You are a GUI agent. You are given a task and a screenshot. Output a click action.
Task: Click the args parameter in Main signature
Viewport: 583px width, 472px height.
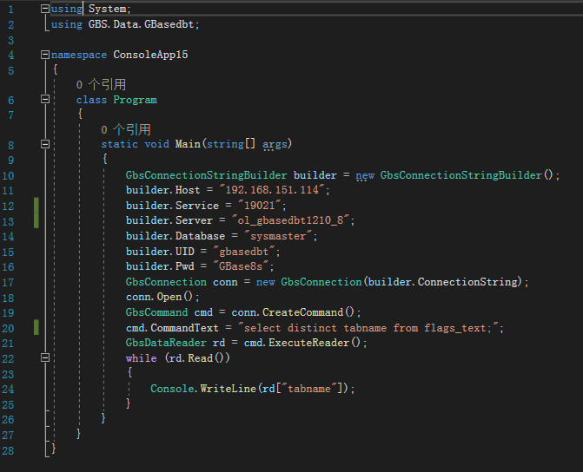pyautogui.click(x=275, y=144)
